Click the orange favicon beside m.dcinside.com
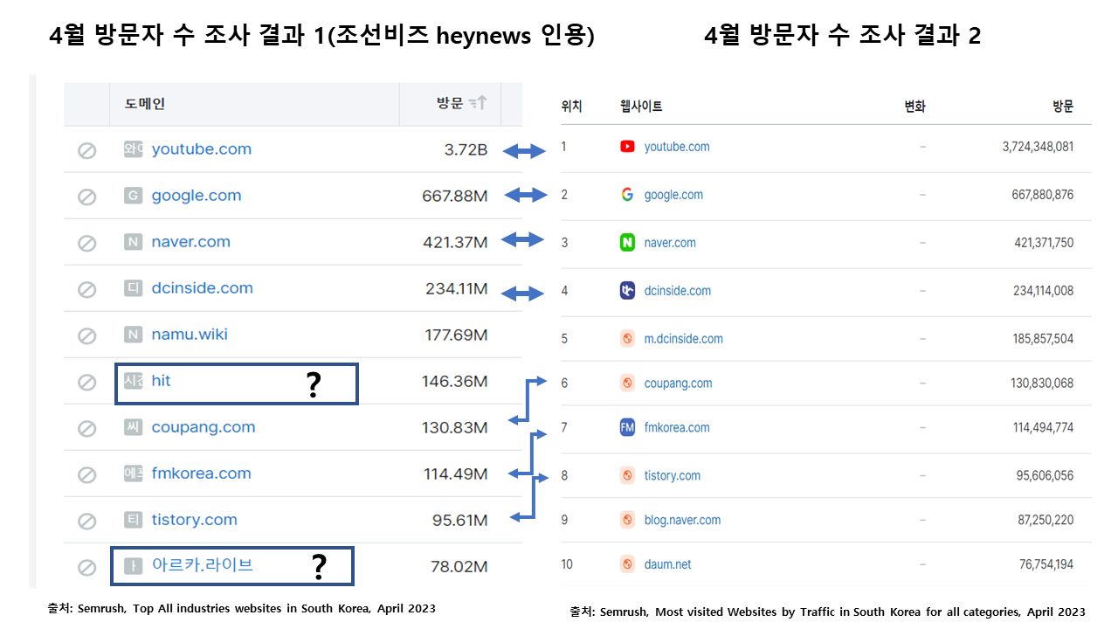The width and height of the screenshot is (1118, 629). tap(626, 338)
